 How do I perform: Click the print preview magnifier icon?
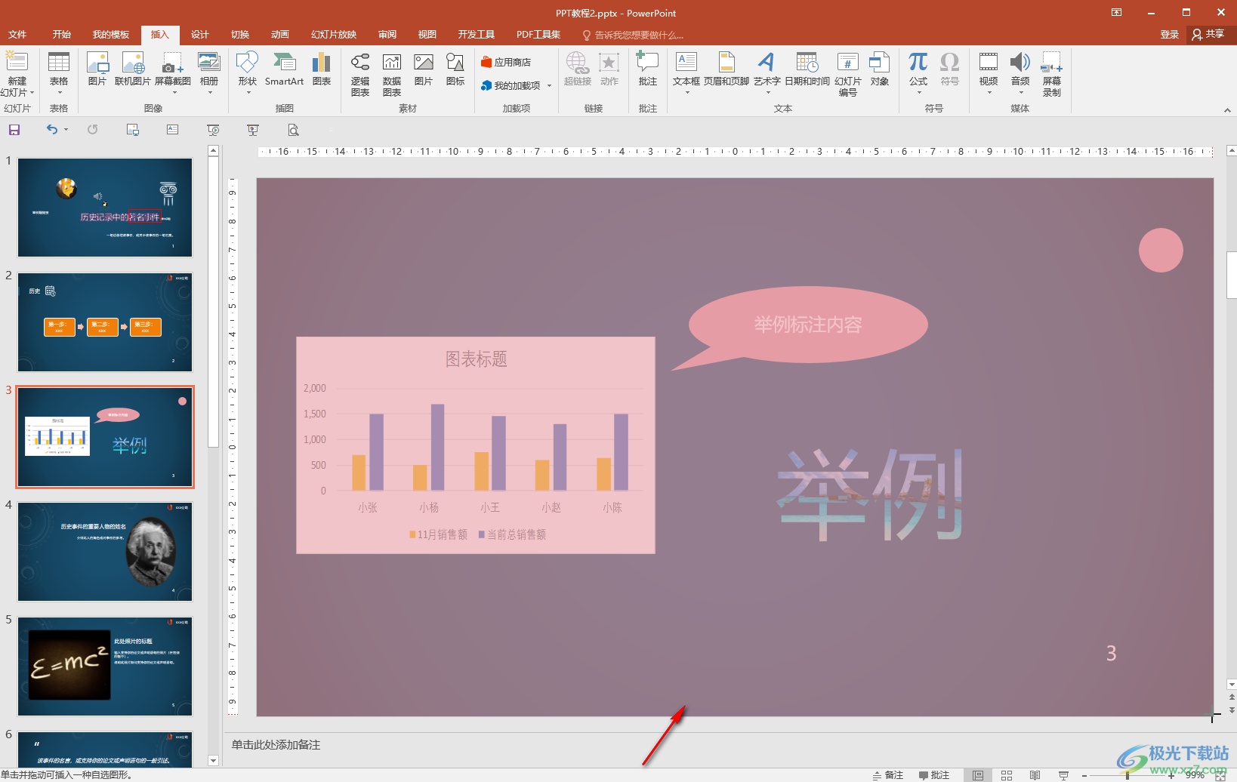[x=294, y=130]
